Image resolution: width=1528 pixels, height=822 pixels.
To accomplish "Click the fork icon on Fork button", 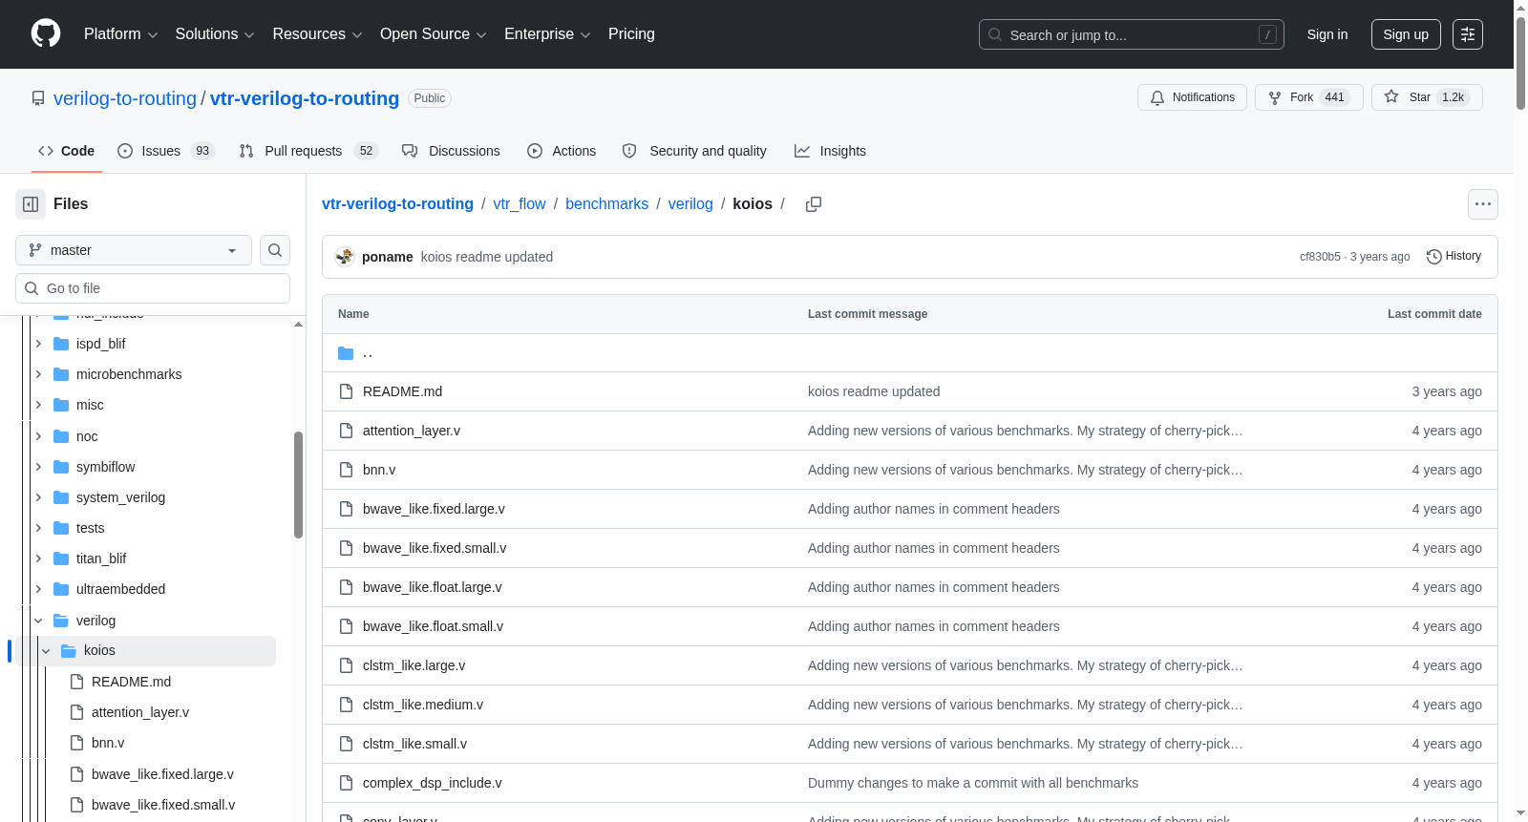I will (x=1275, y=97).
